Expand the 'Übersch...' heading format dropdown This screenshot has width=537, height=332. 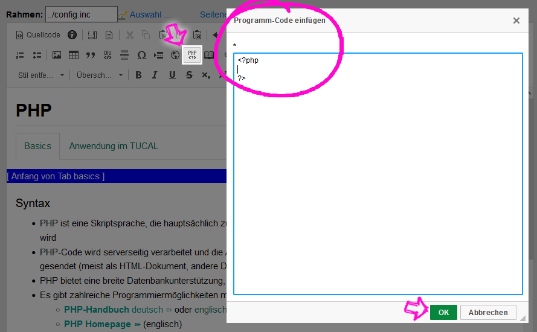100,75
